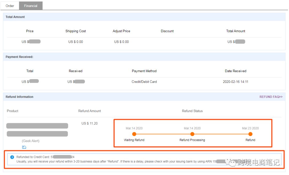The height and width of the screenshot is (175, 289).
Task: Click the shipping truck icon under Geek Alert
Action: [x=24, y=147]
